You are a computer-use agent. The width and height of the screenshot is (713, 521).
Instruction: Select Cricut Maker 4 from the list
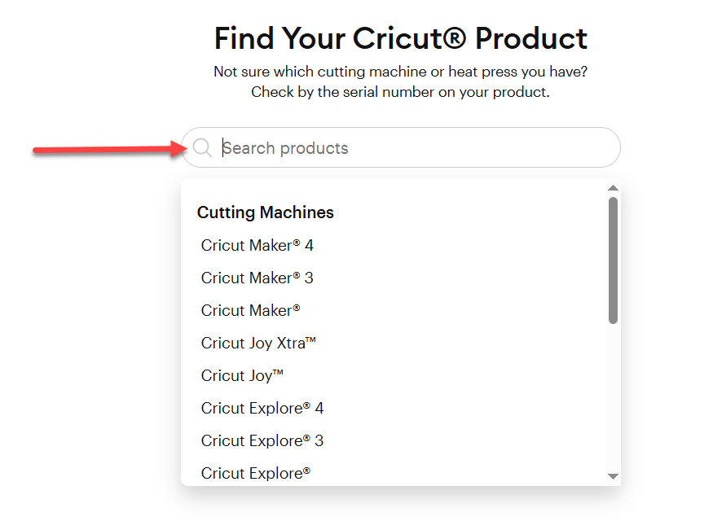(x=257, y=245)
